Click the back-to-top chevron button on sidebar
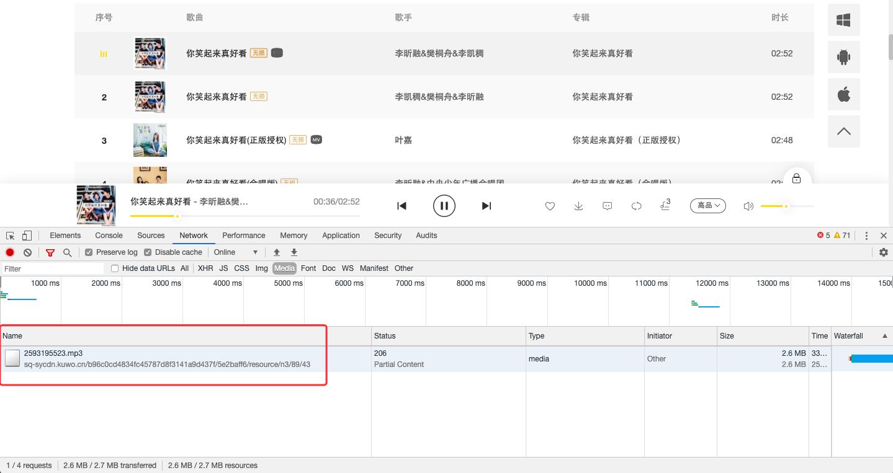893x473 pixels. pos(843,131)
